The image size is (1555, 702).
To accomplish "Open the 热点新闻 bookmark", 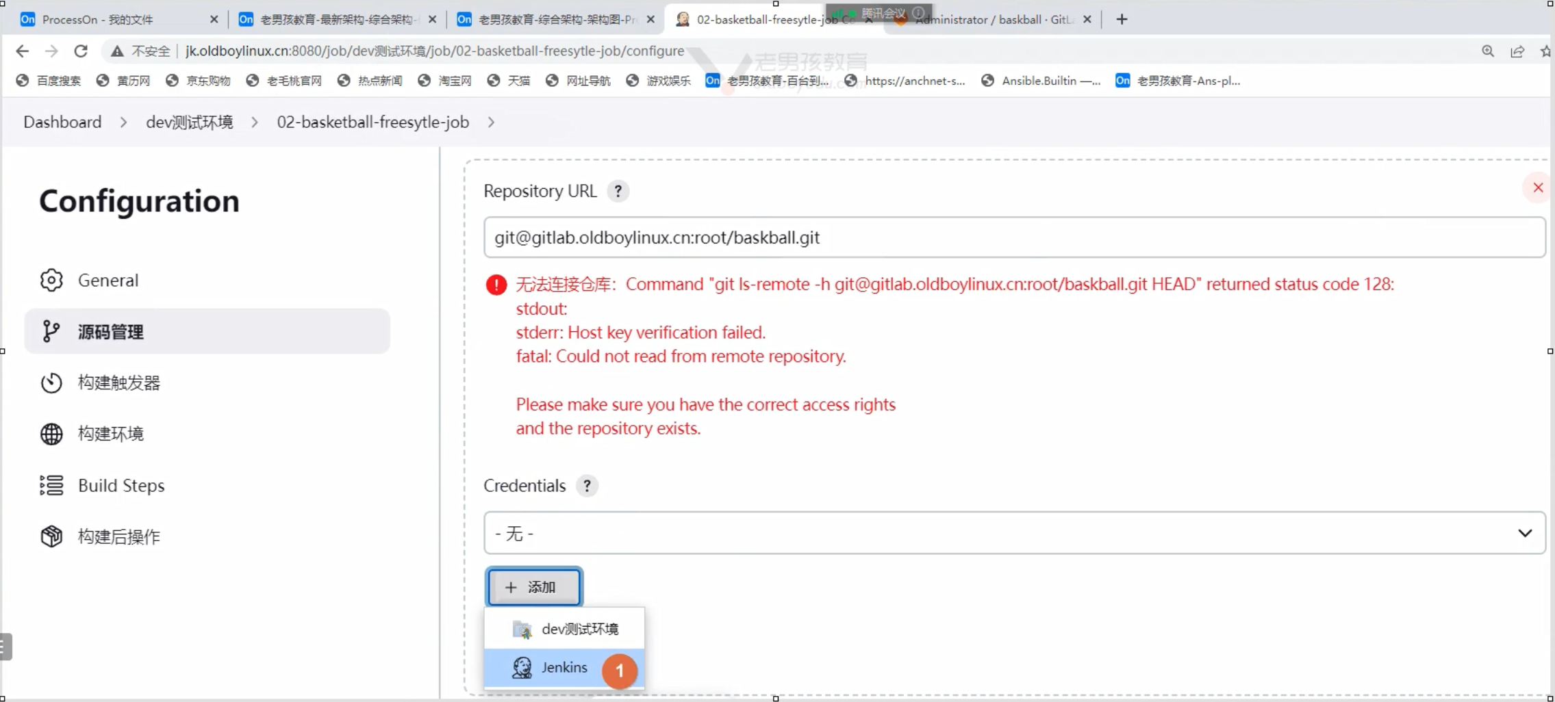I will click(370, 81).
